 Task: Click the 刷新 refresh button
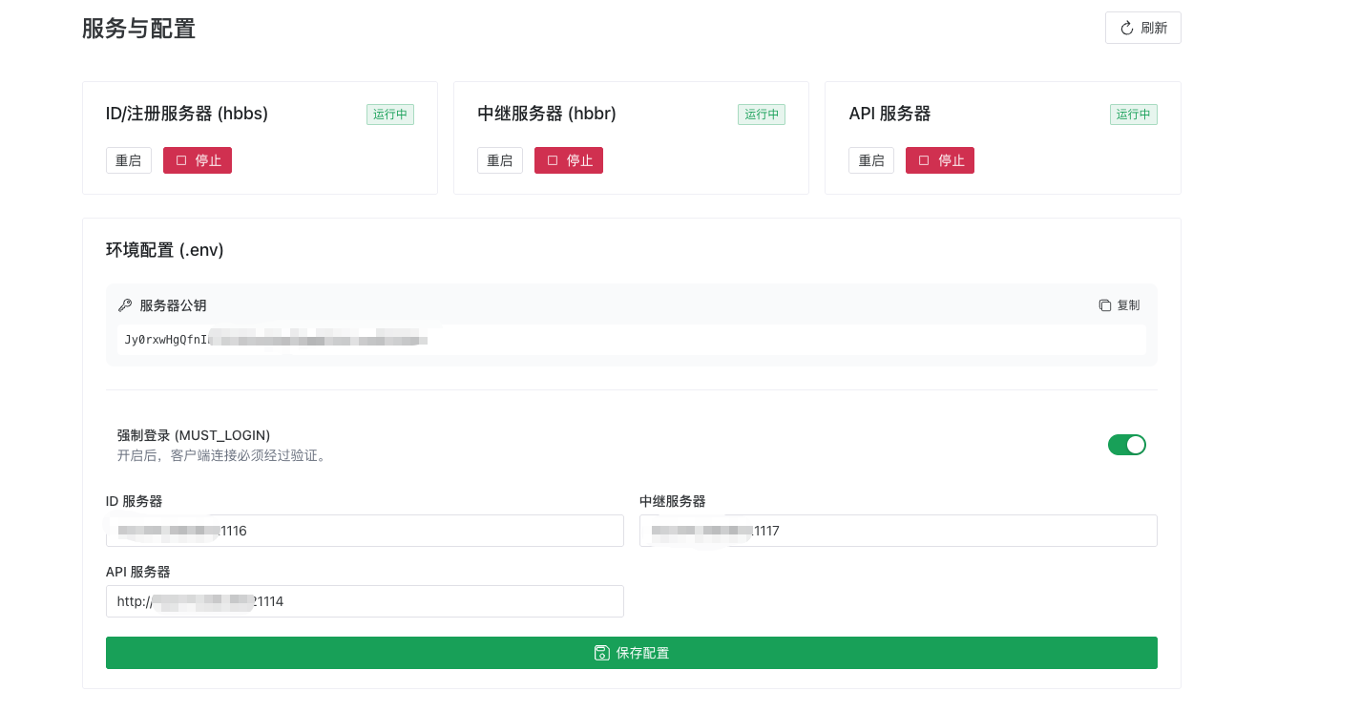tap(1142, 28)
